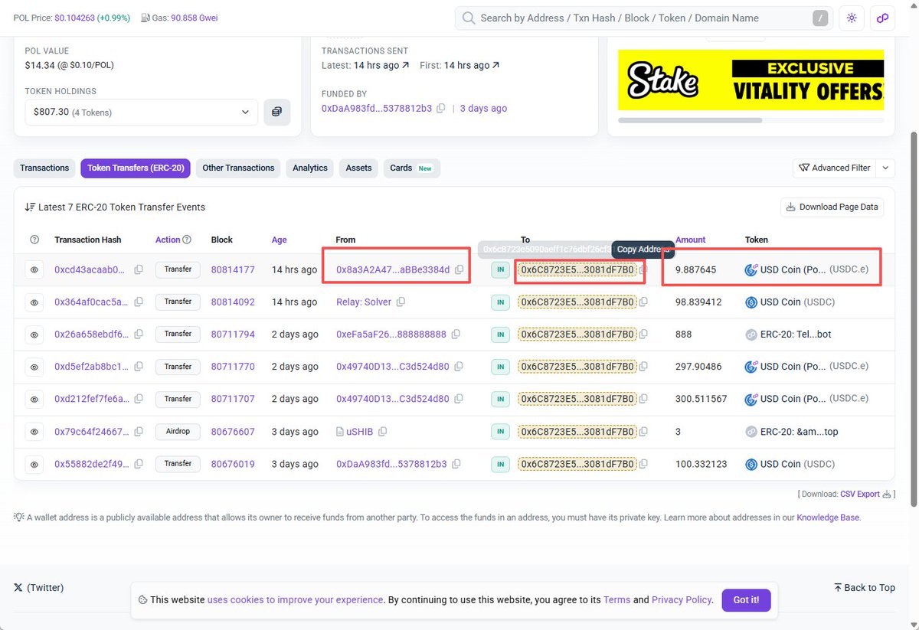View details eye icon for 0xcd43acaab0 row
Viewport: 919px width, 630px height.
[x=34, y=269]
